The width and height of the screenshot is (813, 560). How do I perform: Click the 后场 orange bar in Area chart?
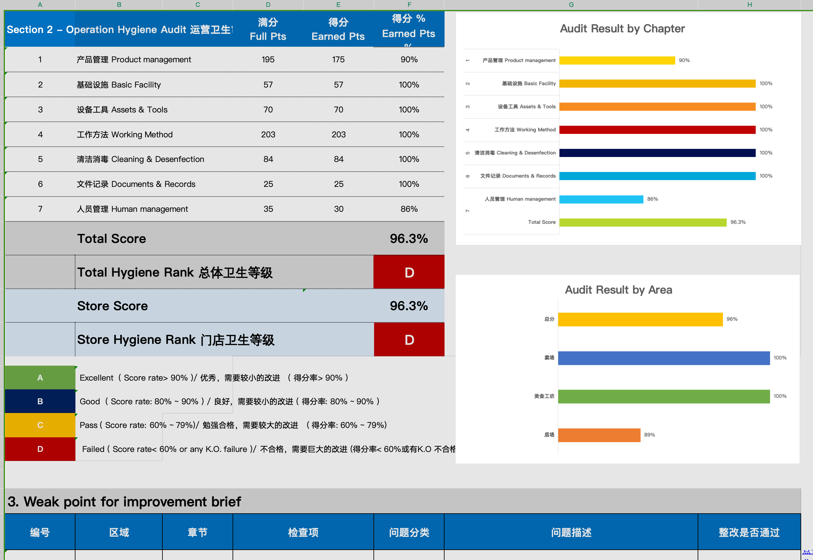click(x=599, y=435)
